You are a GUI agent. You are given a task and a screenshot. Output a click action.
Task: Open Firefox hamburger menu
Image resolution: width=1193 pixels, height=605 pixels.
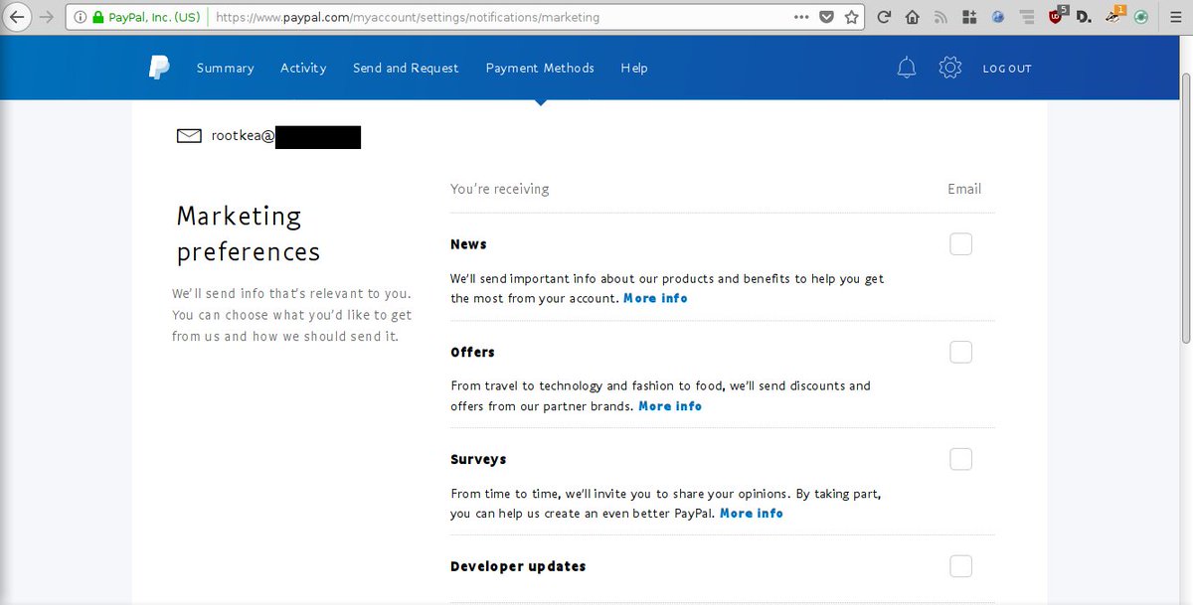[1175, 17]
